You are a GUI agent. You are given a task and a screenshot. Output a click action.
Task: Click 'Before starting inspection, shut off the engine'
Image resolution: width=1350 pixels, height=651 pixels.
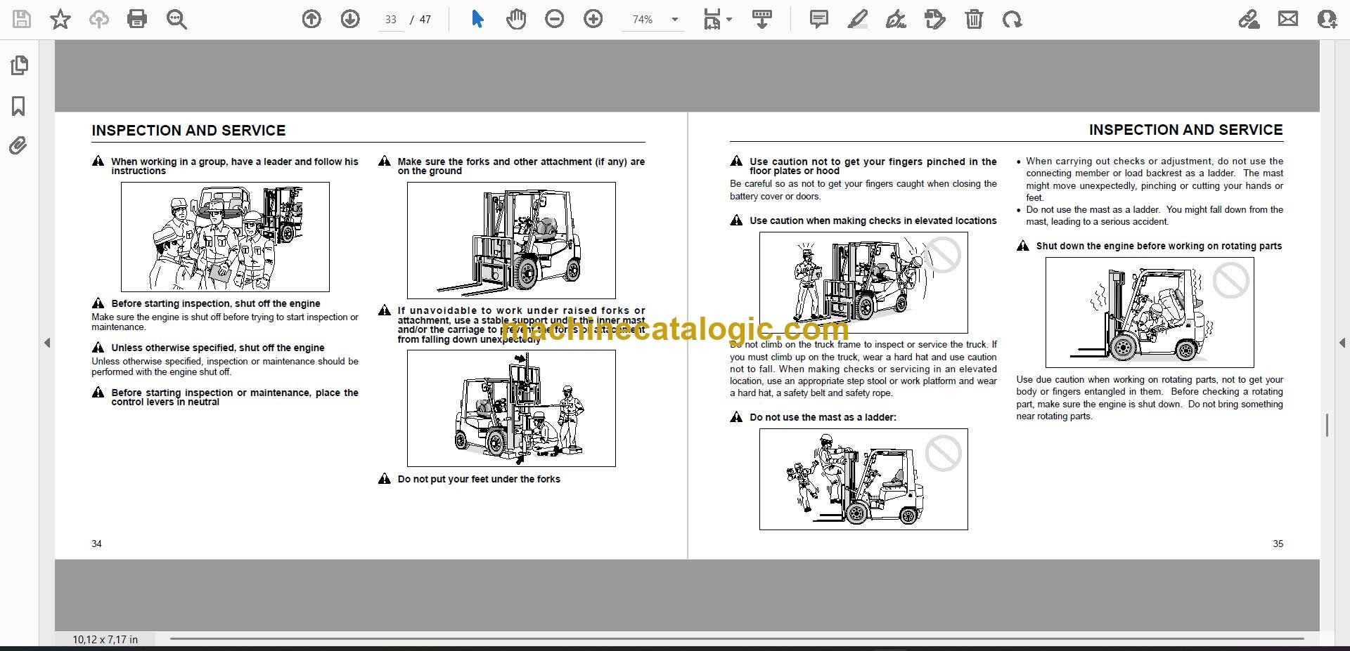[x=215, y=303]
